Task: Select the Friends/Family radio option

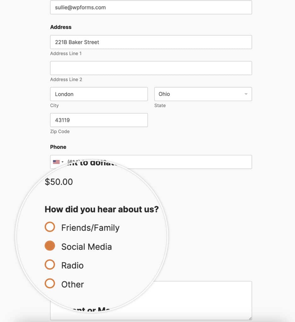Action: tap(50, 227)
